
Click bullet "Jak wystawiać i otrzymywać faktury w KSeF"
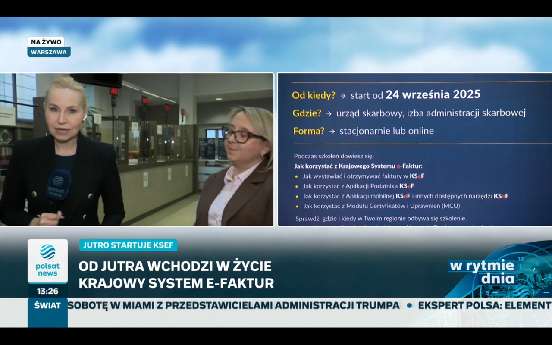pos(364,176)
